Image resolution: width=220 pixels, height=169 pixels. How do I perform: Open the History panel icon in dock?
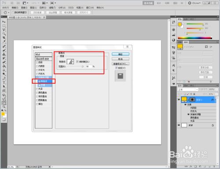173,22
